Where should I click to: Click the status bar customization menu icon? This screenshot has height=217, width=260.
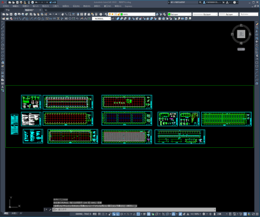point(257,214)
